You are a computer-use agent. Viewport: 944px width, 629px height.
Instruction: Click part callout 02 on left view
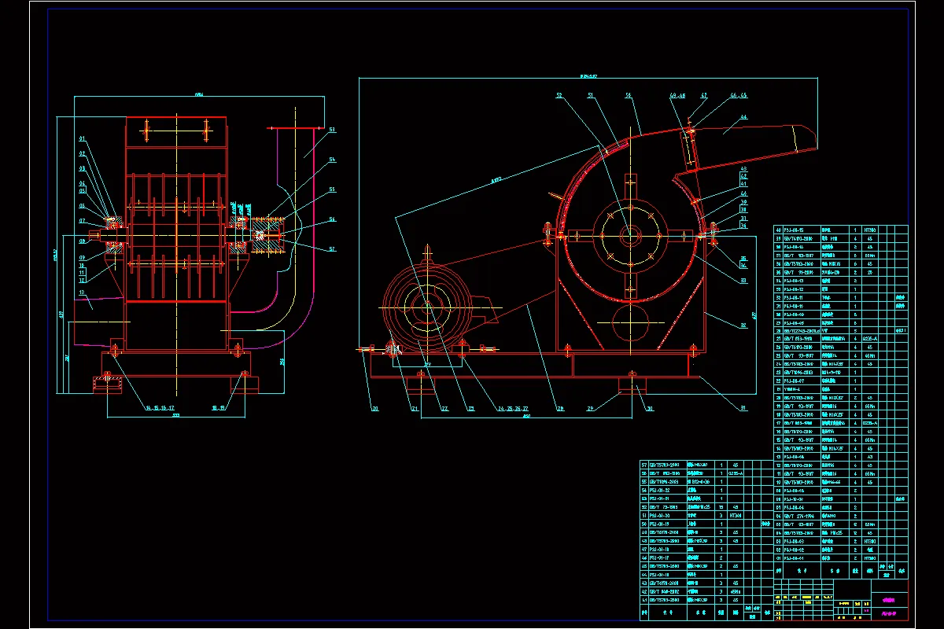coord(81,153)
